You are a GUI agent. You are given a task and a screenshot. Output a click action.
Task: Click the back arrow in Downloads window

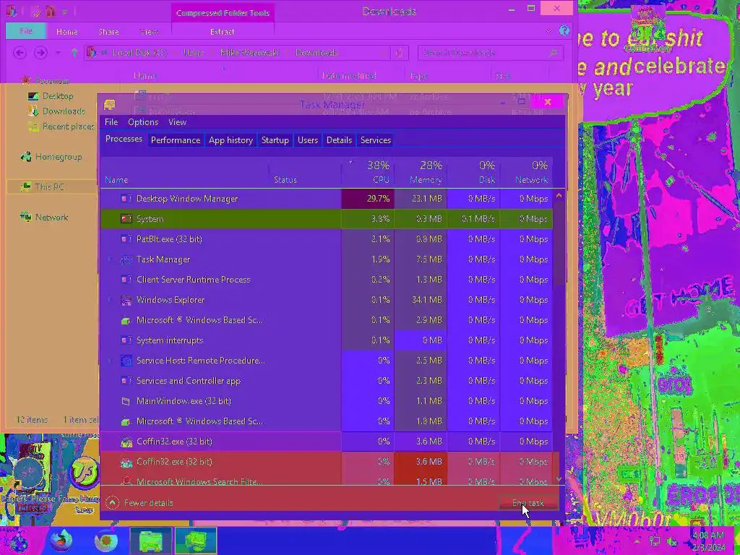point(20,52)
